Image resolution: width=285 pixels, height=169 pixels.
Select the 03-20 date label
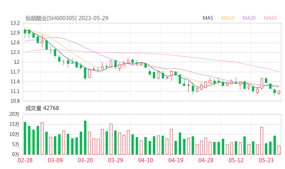85,160
